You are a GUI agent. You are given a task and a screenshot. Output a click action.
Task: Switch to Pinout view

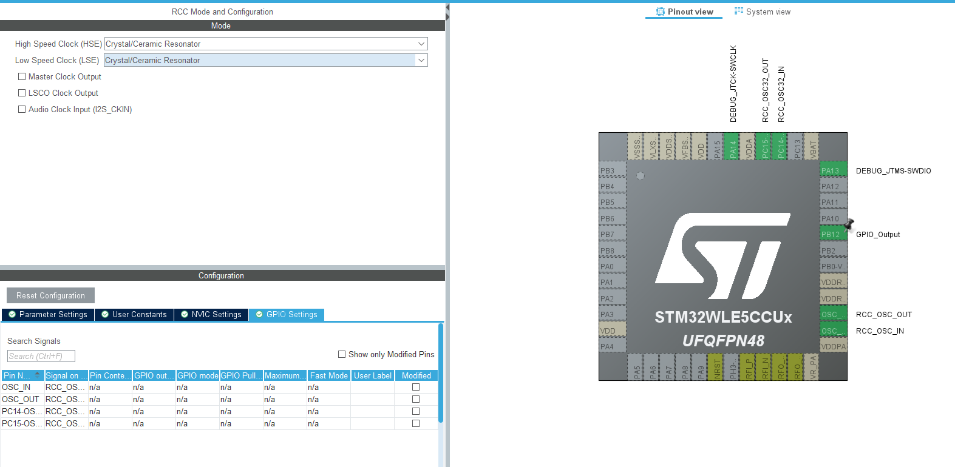pyautogui.click(x=684, y=12)
